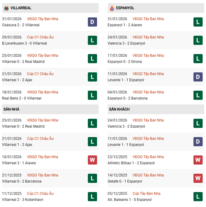Click the L badge for Atl. Baleares 1 - 0 Espanyol
The height and width of the screenshot is (207, 206).
click(198, 197)
